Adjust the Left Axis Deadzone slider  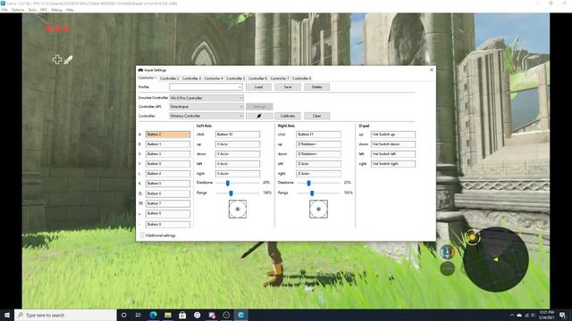tap(228, 183)
